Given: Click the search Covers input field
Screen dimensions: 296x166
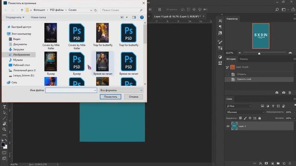Looking at the screenshot, I should [x=122, y=10].
